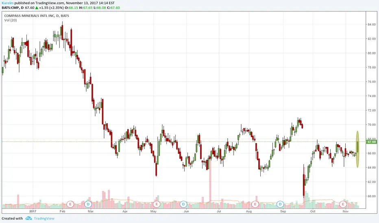Image resolution: width=379 pixels, height=223 pixels.
Task: Click the high value H:67.65
Action: point(86,8)
